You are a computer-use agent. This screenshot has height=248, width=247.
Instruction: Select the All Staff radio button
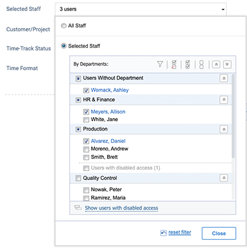(64, 26)
